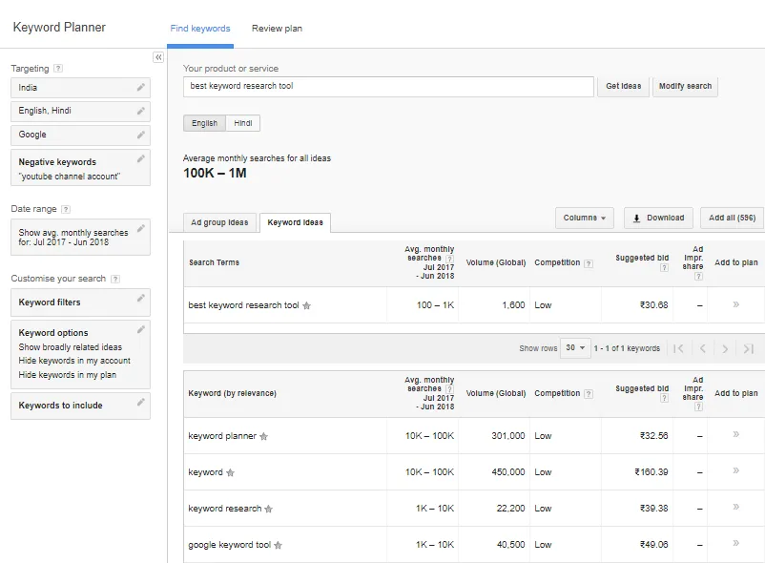Sort by Keyword (by relevance) header

(x=232, y=393)
